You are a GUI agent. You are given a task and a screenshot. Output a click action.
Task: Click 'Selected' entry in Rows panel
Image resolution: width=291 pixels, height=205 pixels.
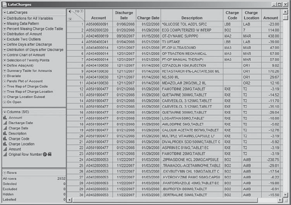click(x=10, y=184)
